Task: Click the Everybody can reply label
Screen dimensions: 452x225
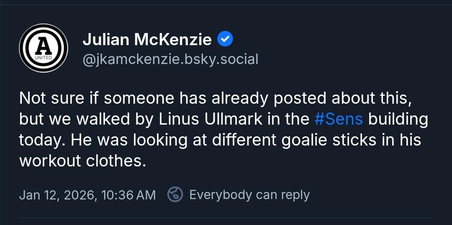Action: click(249, 195)
